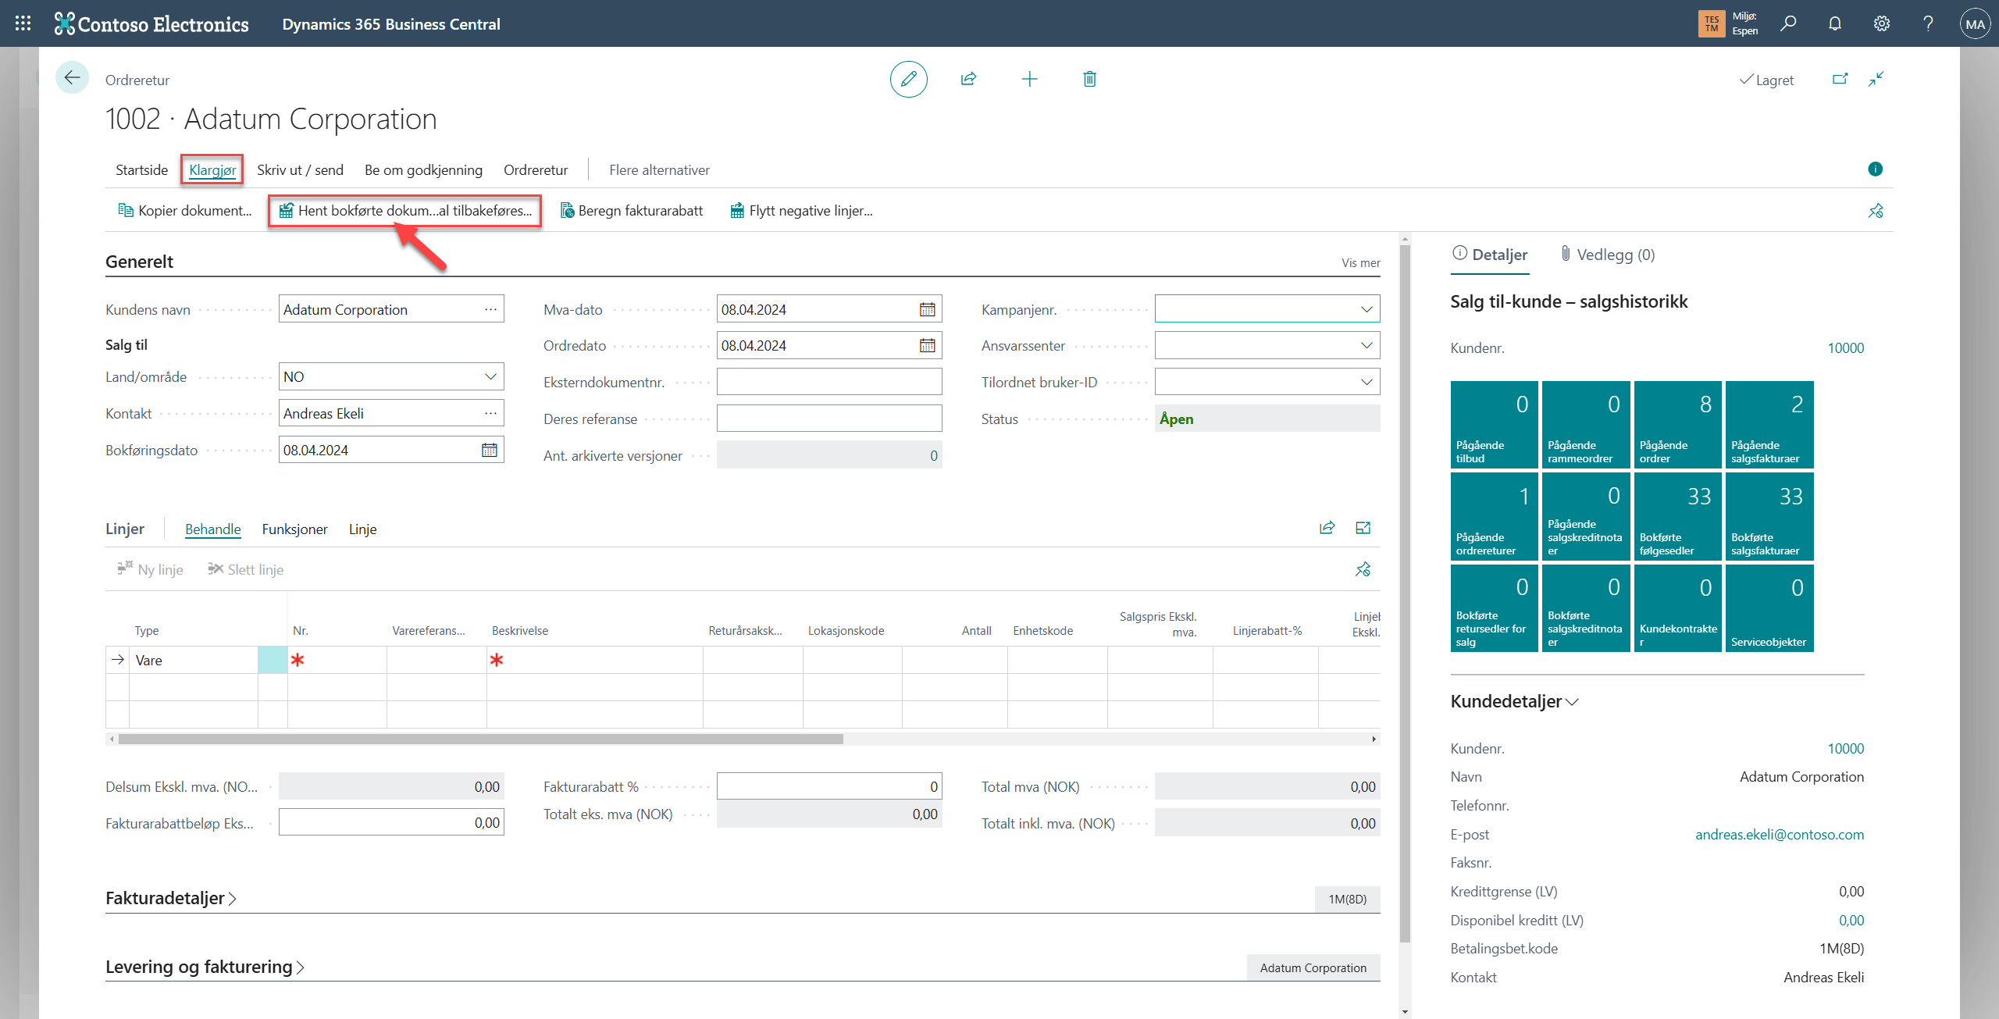Click Deres referanse input field
The image size is (1999, 1019).
[829, 419]
